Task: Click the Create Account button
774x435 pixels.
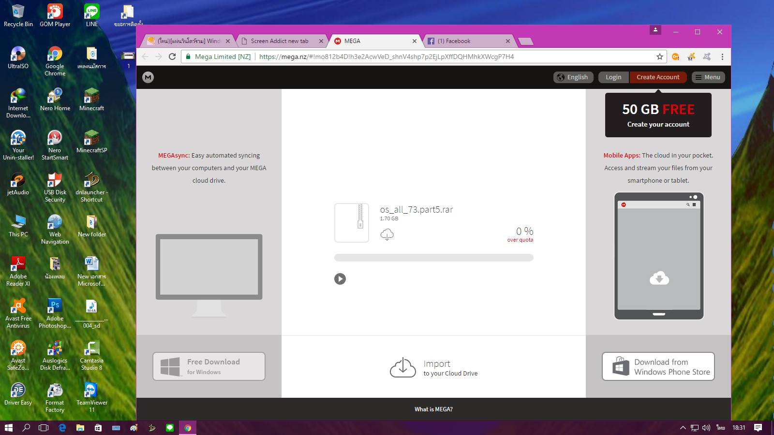Action: (x=658, y=77)
